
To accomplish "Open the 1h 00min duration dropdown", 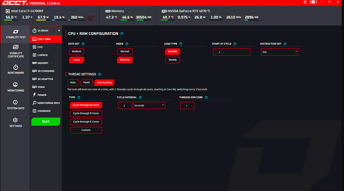I will pyautogui.click(x=46, y=31).
